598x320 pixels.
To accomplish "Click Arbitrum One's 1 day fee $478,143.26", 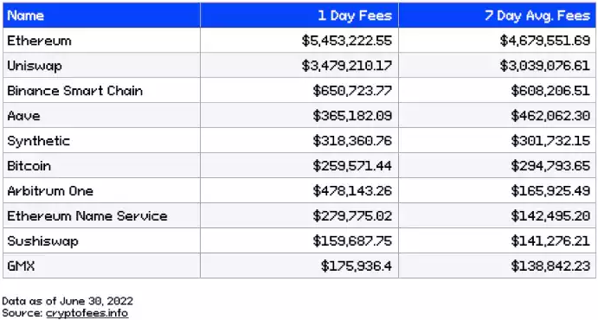I will (352, 190).
